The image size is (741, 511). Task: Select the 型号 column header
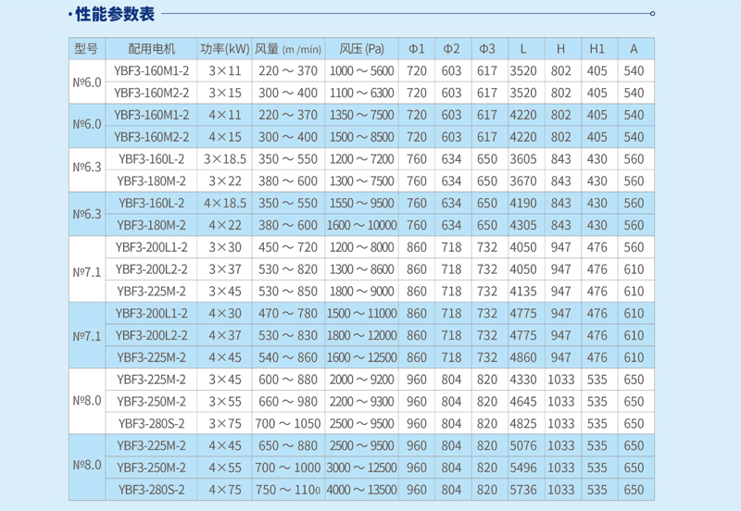[86, 48]
